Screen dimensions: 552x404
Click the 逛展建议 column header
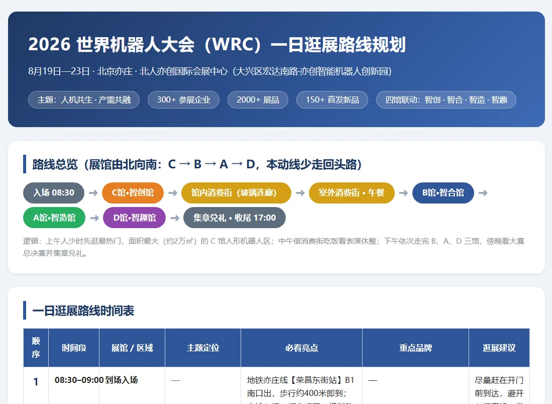(x=499, y=348)
